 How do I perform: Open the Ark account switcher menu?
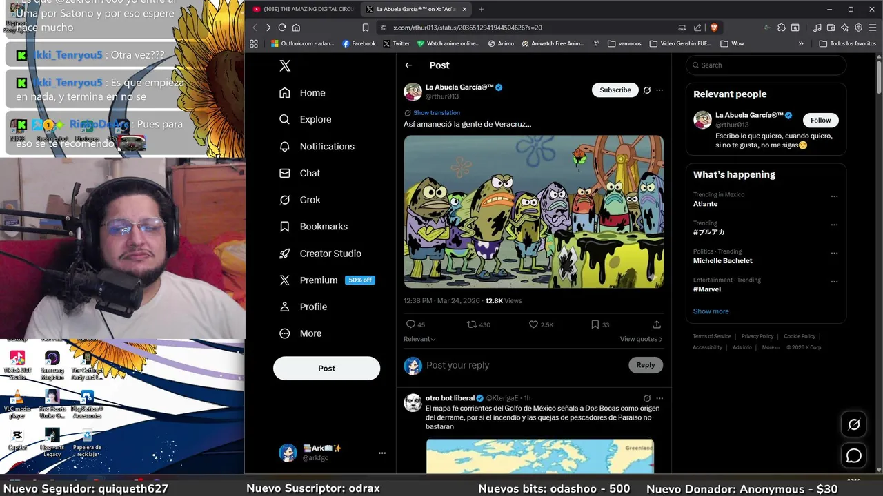pyautogui.click(x=333, y=453)
